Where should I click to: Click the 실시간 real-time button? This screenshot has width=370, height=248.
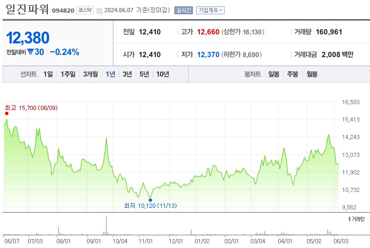pos(183,10)
